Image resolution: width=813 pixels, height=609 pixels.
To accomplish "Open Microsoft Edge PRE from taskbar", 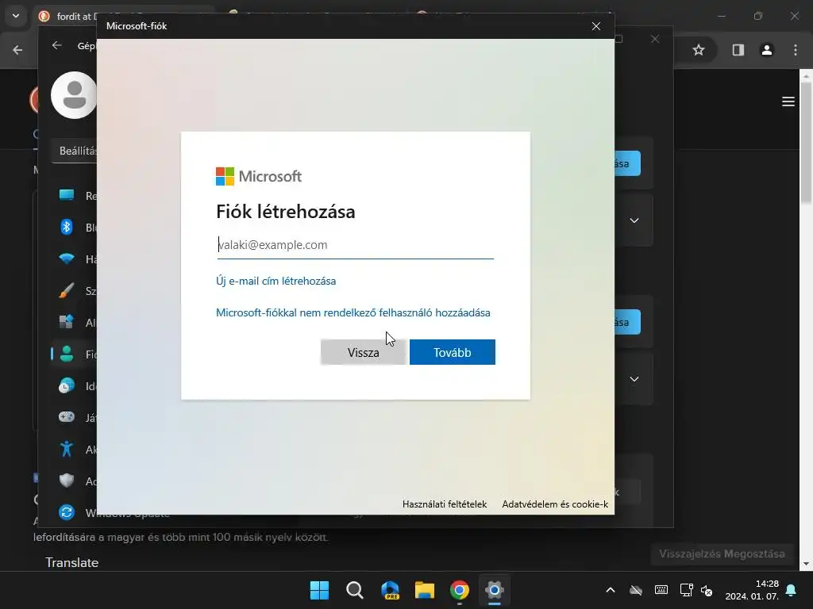I will [390, 590].
